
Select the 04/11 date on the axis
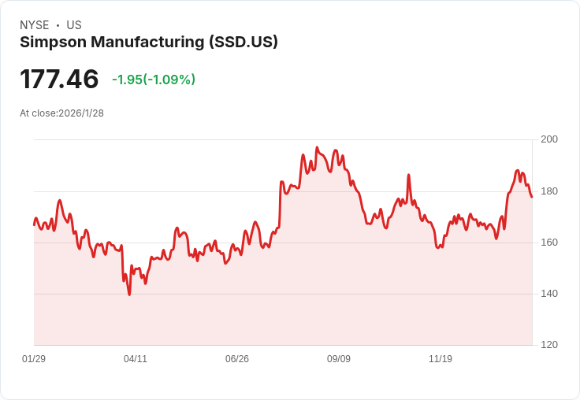(x=136, y=359)
